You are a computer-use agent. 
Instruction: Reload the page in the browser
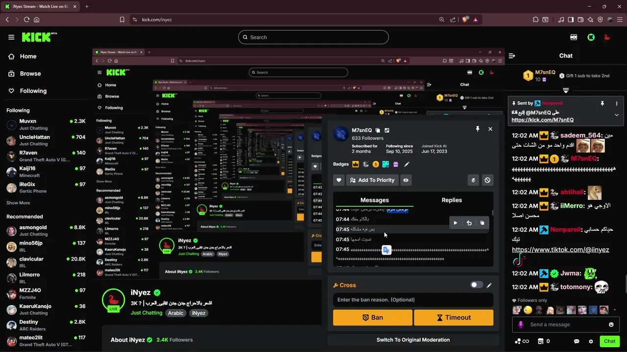coord(26,20)
